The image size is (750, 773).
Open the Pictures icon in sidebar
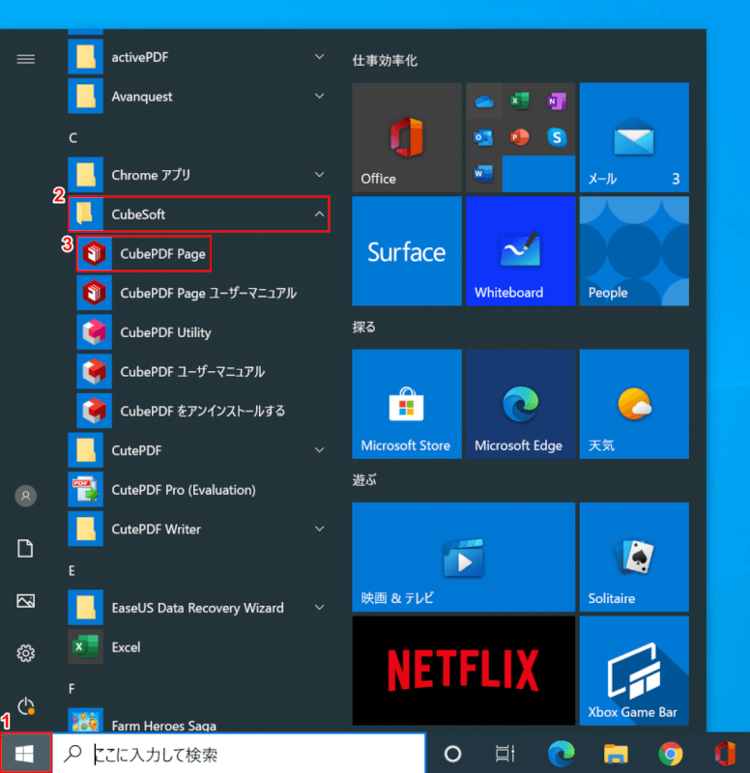pyautogui.click(x=26, y=601)
